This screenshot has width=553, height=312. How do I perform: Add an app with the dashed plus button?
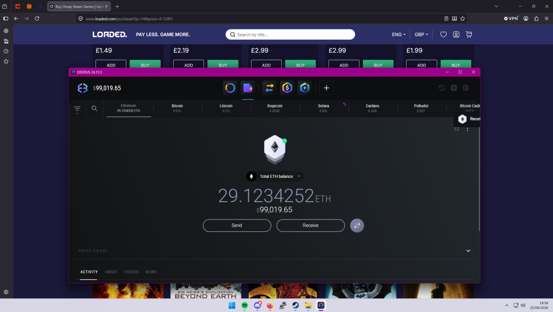tap(326, 88)
